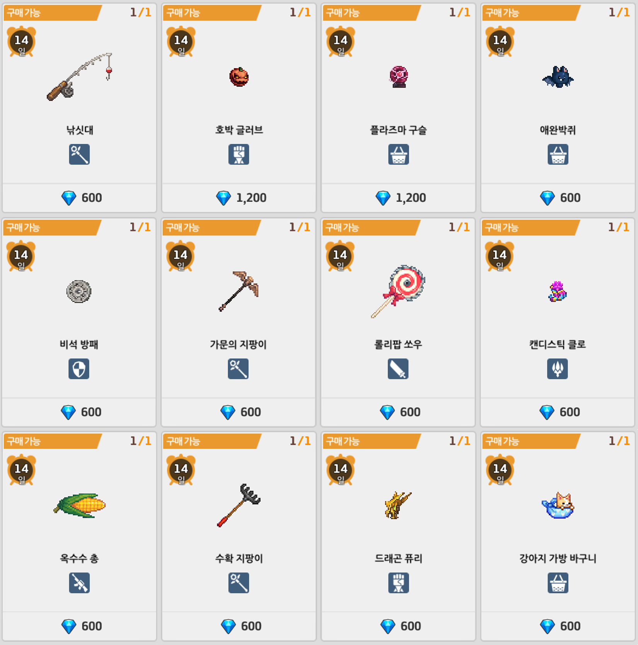Click the claw icon under 캔디스틱 클로
638x645 pixels.
pos(557,369)
